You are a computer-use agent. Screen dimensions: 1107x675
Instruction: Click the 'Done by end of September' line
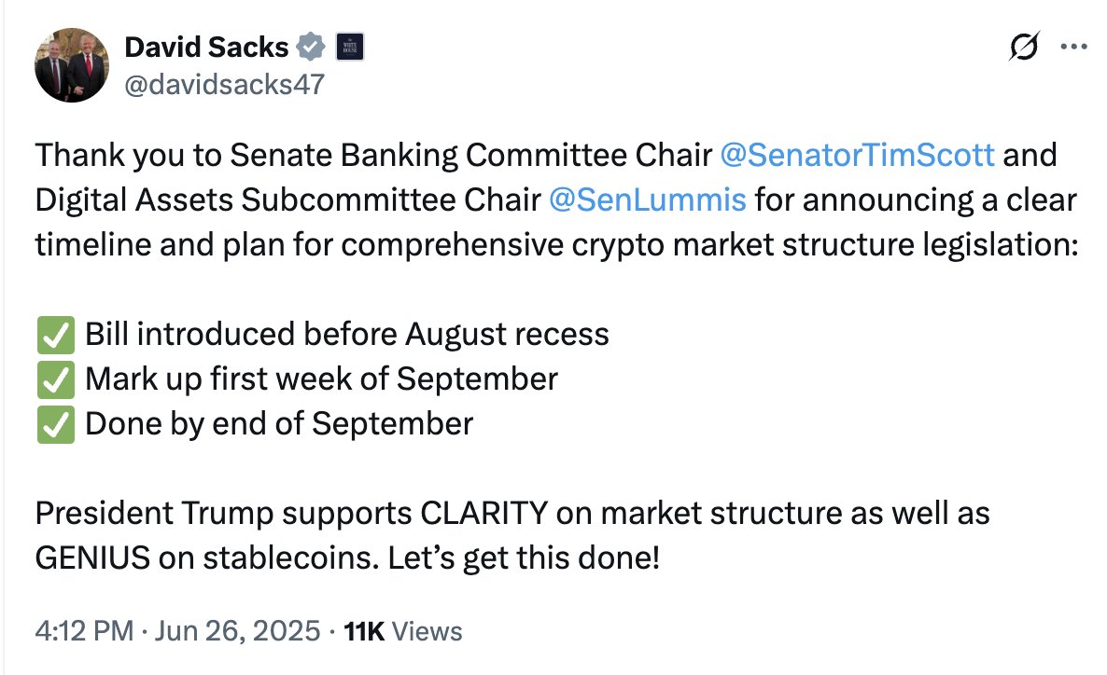(x=279, y=423)
